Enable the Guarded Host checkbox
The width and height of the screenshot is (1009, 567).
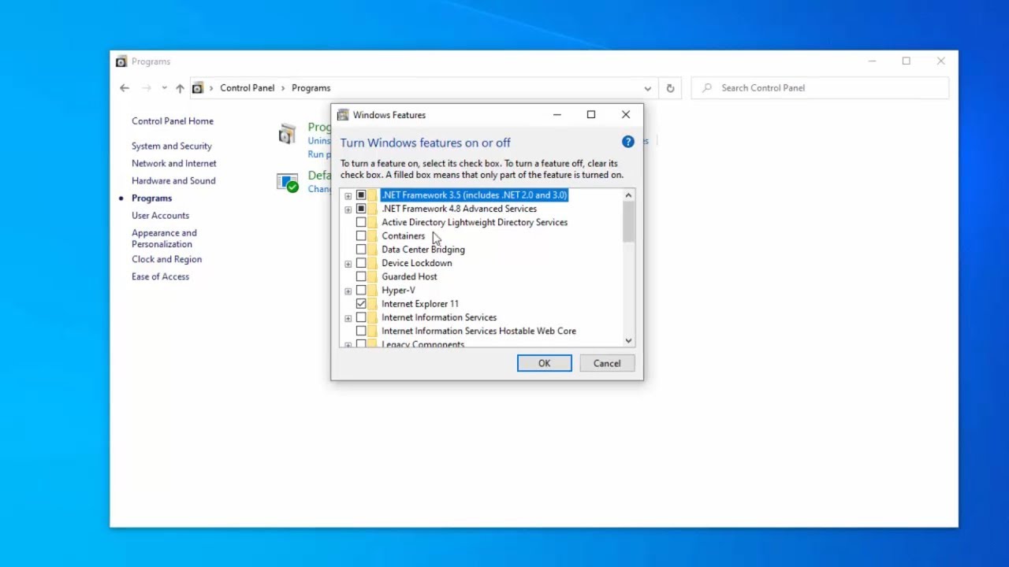361,277
